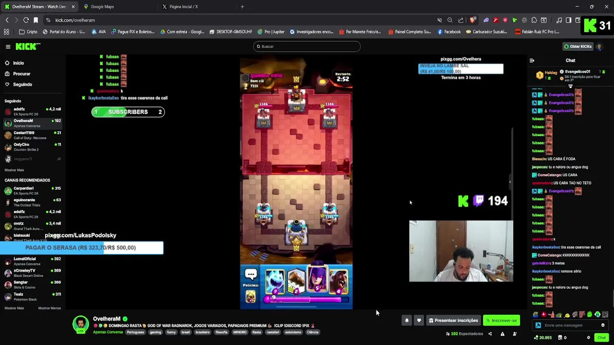Screen dimensions: 614x345
Task: Click the browser share page icon
Action: point(461,20)
